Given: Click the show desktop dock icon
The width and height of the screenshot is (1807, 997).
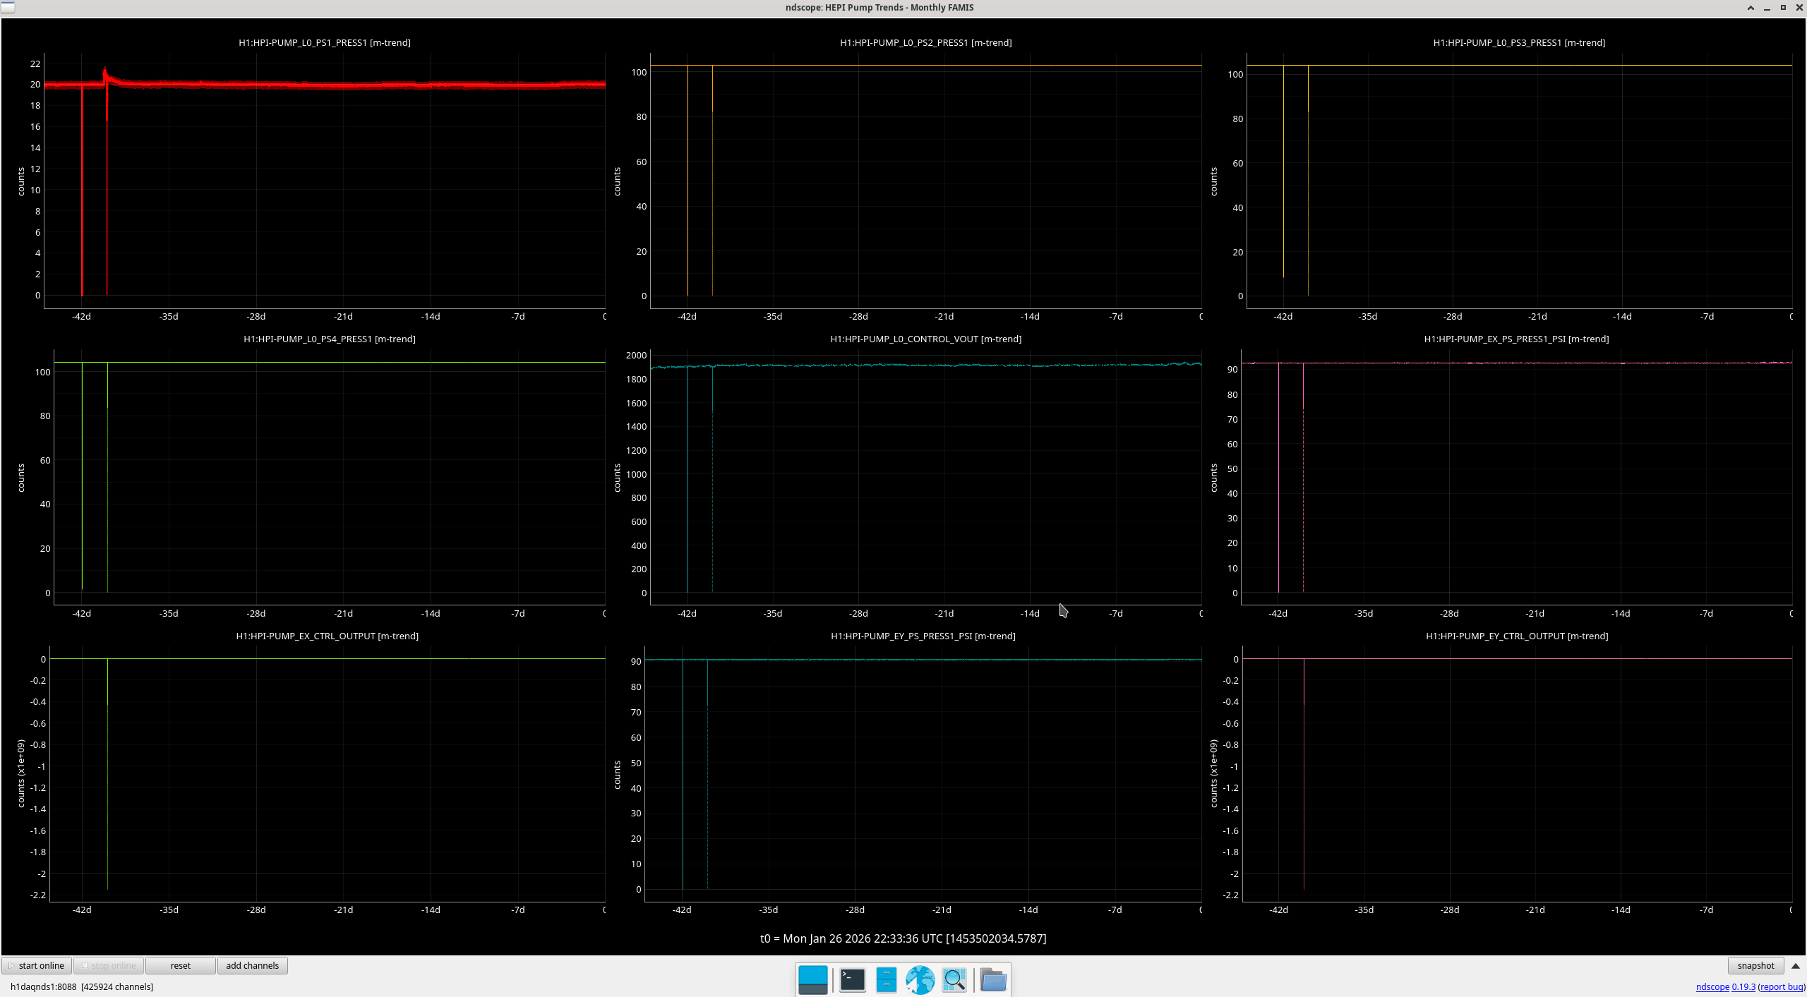Looking at the screenshot, I should (812, 980).
